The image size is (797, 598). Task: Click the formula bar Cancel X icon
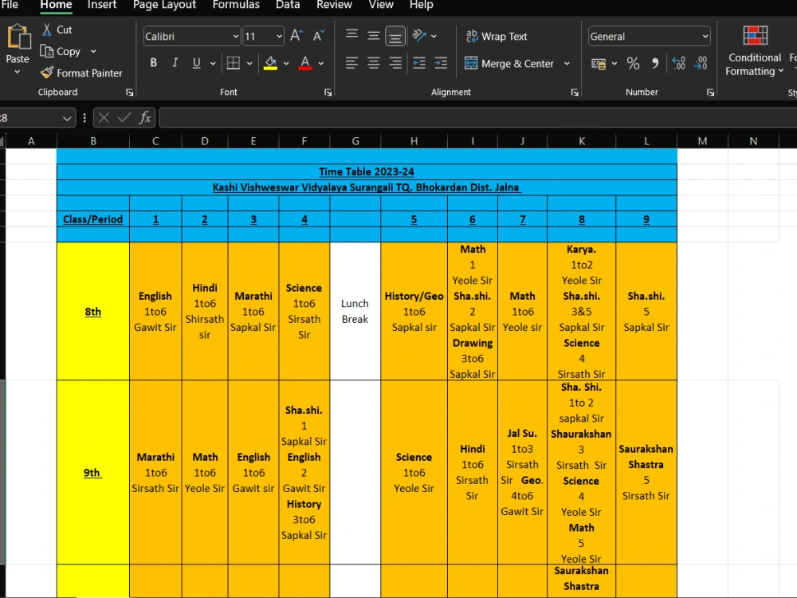[x=104, y=118]
